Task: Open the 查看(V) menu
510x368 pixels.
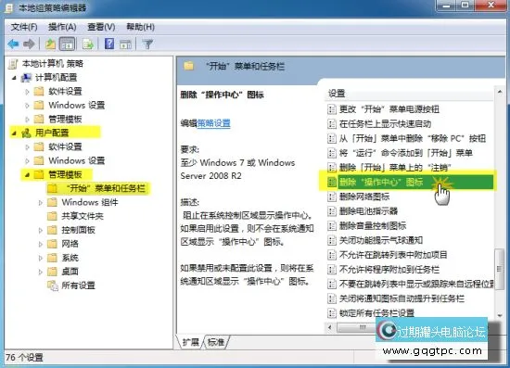Action: pyautogui.click(x=101, y=27)
